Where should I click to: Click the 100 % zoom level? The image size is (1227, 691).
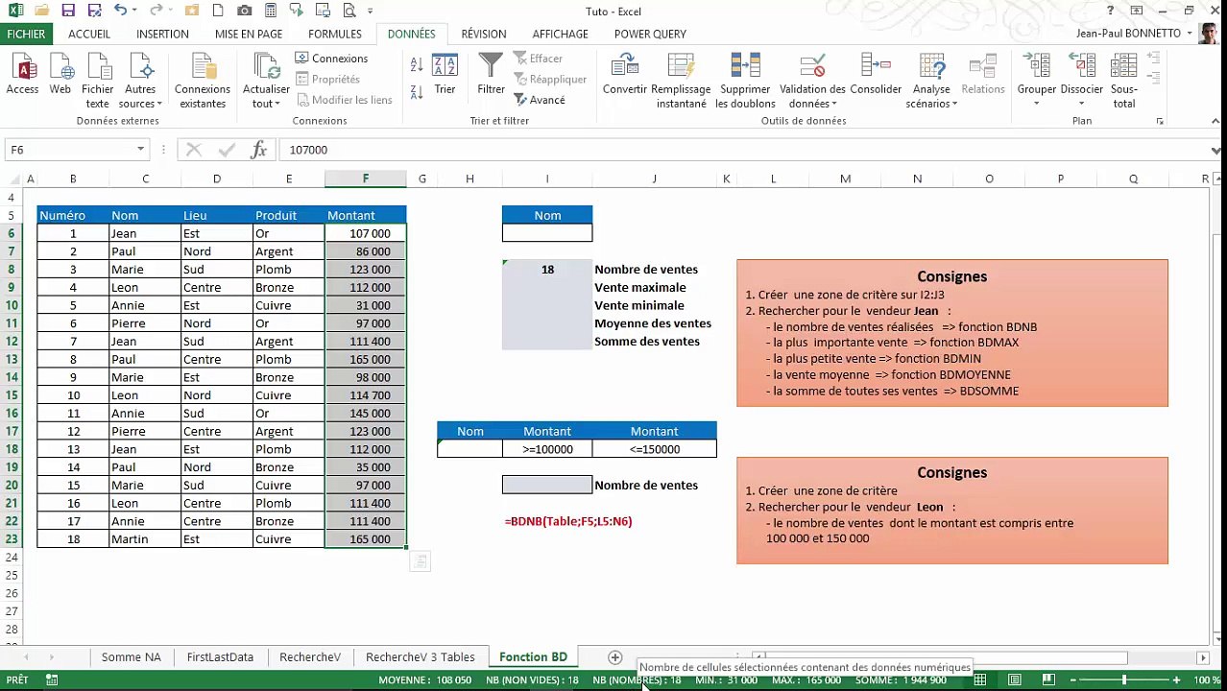tap(1207, 680)
